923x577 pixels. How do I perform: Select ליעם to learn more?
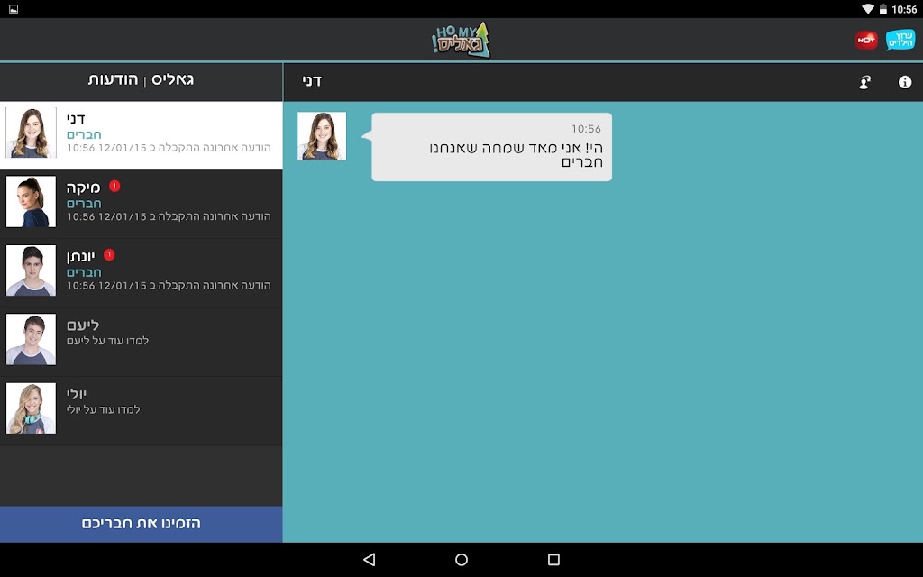coord(142,342)
